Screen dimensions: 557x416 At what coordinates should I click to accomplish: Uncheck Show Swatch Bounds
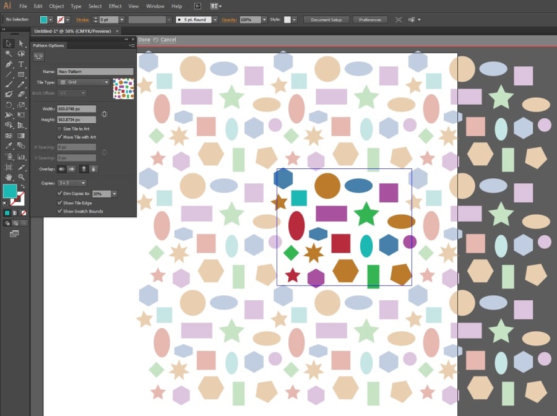pos(59,211)
